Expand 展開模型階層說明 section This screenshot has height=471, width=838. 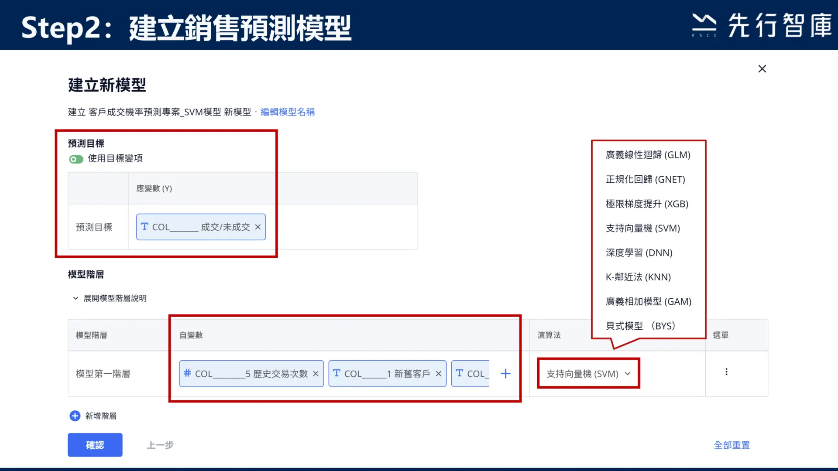(110, 298)
